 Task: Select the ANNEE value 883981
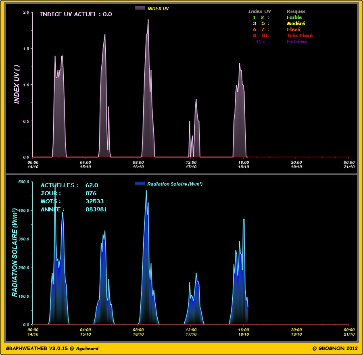(x=96, y=209)
